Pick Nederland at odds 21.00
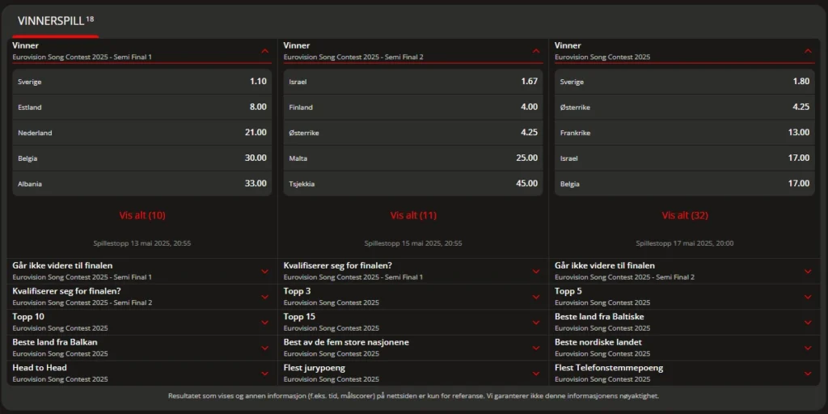The height and width of the screenshot is (414, 828). pos(142,133)
